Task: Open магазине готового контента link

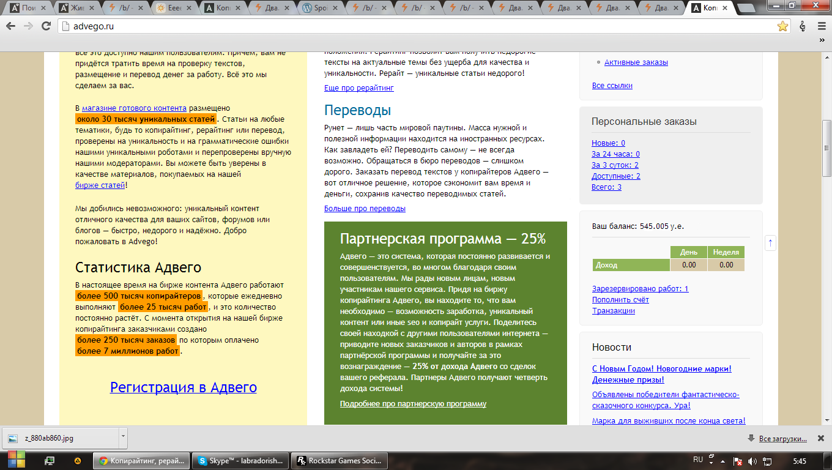Action: click(135, 108)
